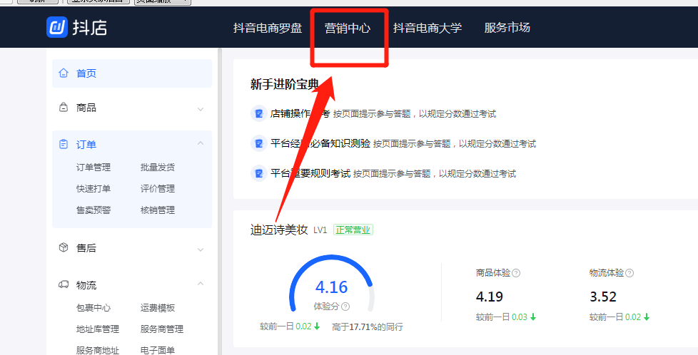Open 运费模板 under 物流
Screen dimensions: 698x355
pyautogui.click(x=158, y=308)
